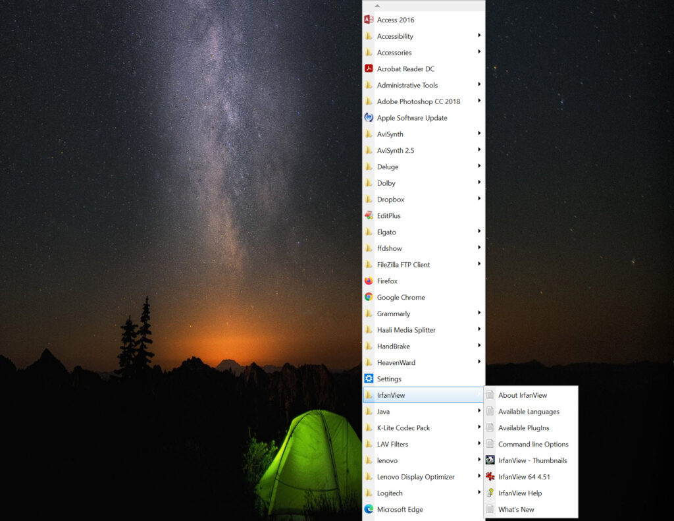674x521 pixels.
Task: Select the Available Languages label
Action: click(x=529, y=411)
